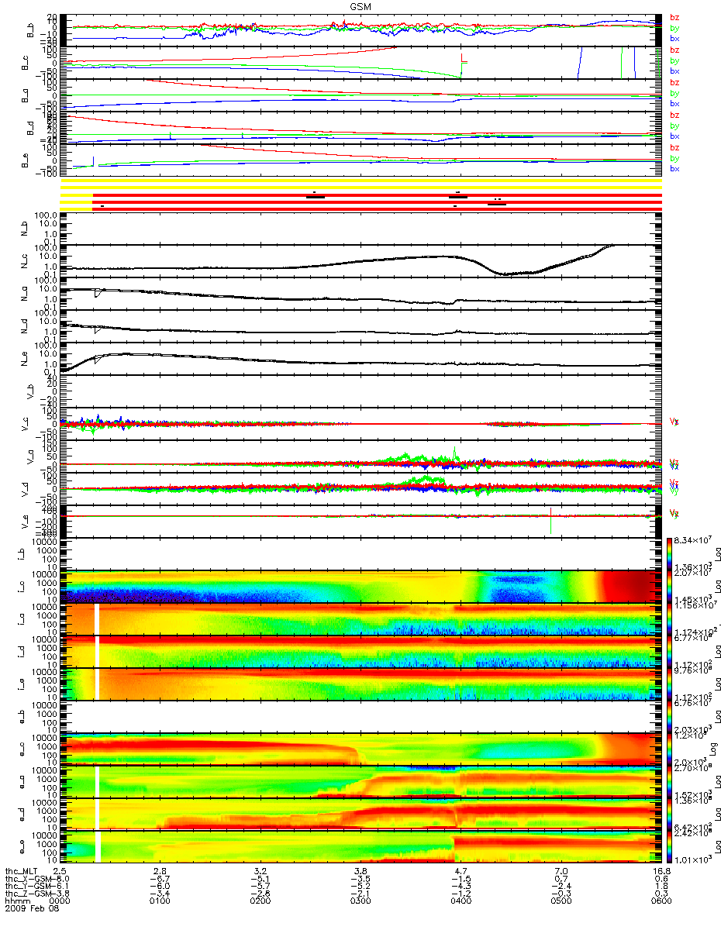The height and width of the screenshot is (930, 721).
Task: Click the white data gap in i_a spectrogram
Action: point(97,618)
